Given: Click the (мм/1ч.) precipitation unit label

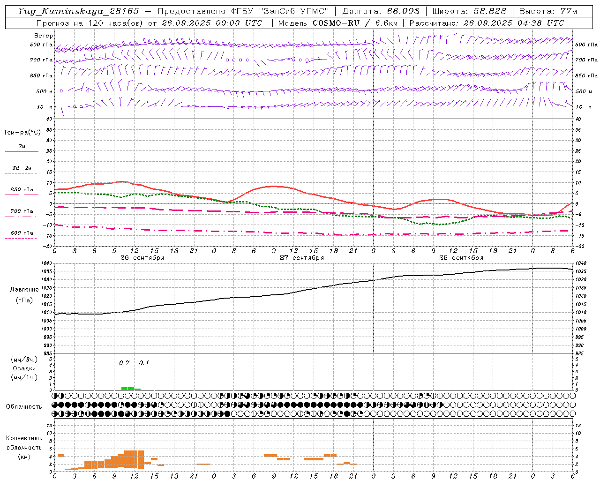Looking at the screenshot, I should click(x=24, y=377).
